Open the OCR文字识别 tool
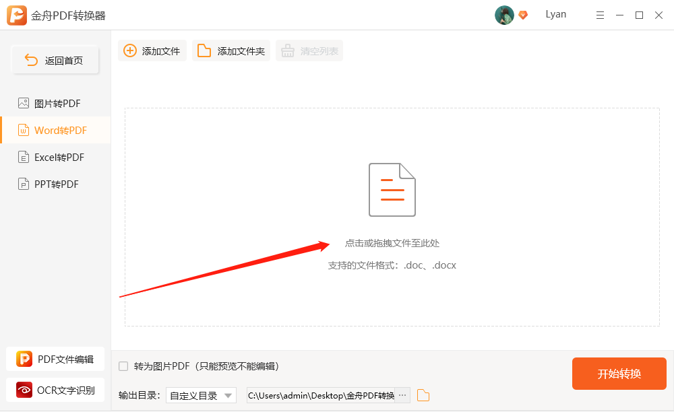This screenshot has height=412, width=674. click(55, 390)
